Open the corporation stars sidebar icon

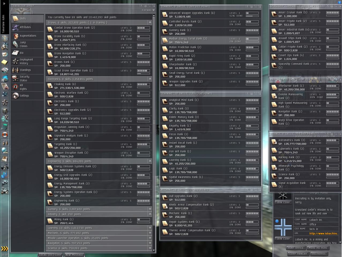pos(5,103)
